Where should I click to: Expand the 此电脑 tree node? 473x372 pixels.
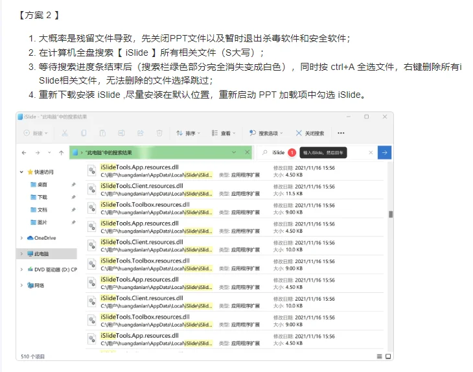[x=22, y=254]
